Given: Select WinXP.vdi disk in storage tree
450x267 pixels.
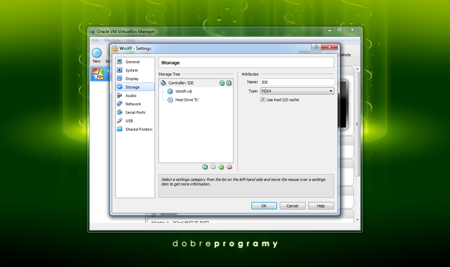Looking at the screenshot, I should [x=184, y=91].
